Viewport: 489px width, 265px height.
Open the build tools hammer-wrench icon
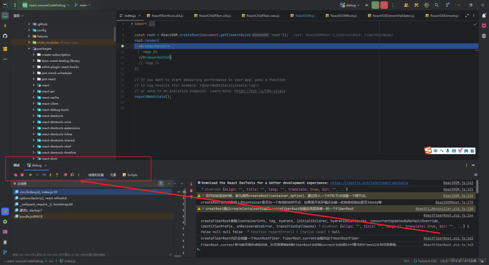(416, 5)
